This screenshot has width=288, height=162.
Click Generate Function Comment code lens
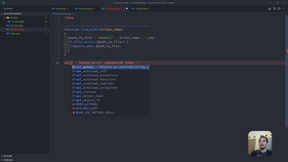(131, 26)
